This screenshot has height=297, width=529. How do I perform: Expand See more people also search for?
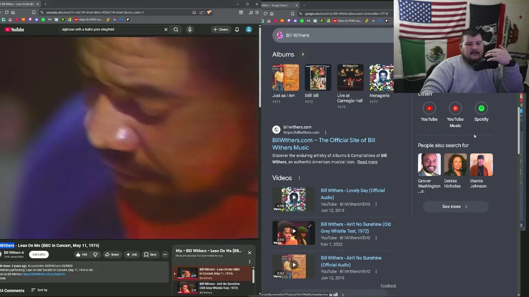pos(455,207)
